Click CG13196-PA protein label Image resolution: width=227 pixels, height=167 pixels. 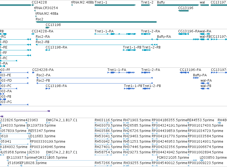pos(190,70)
